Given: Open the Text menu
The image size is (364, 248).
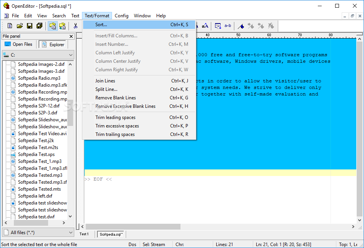Looking at the screenshot, I should 75,16.
